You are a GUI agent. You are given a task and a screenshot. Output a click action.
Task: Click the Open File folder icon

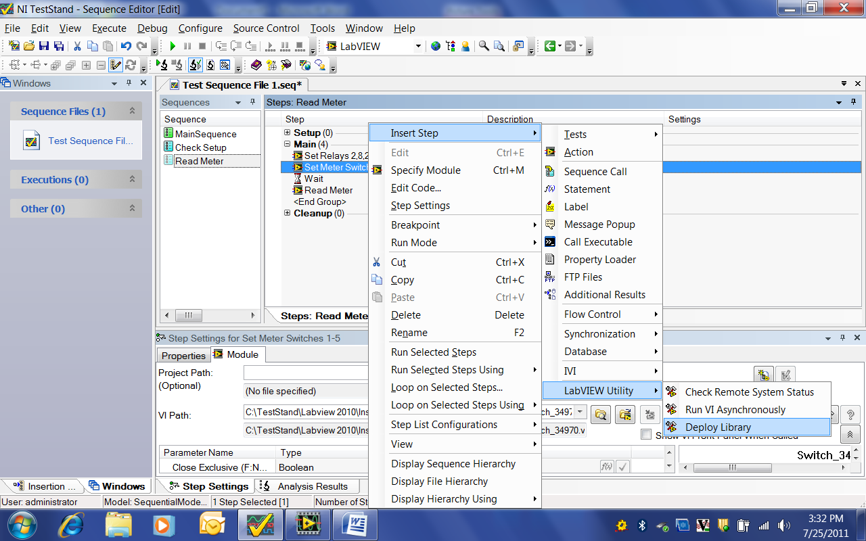[29, 46]
